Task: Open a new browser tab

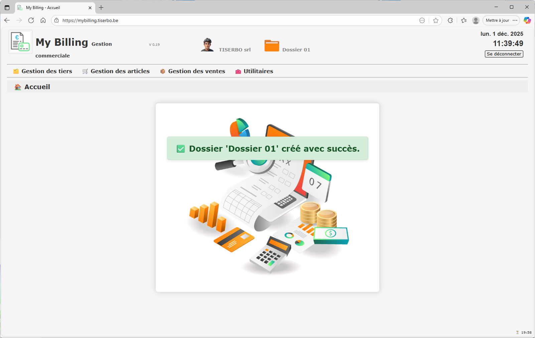Action: click(x=101, y=7)
